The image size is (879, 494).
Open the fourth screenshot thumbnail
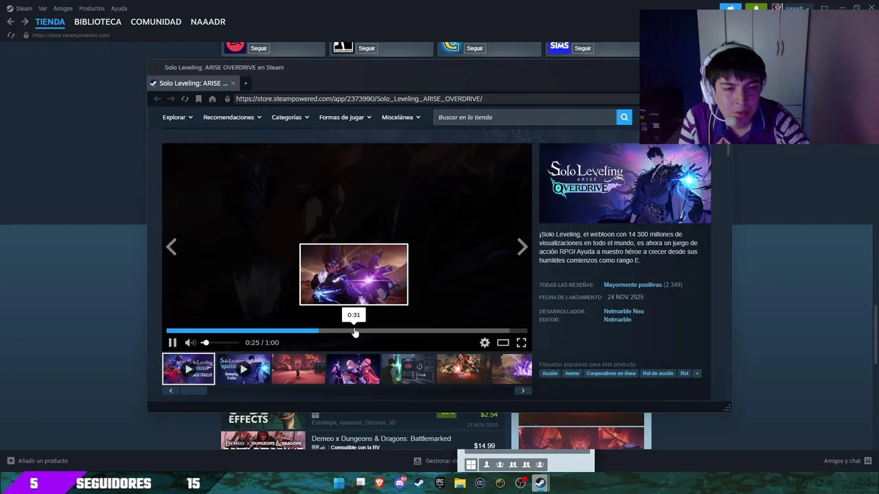point(353,368)
